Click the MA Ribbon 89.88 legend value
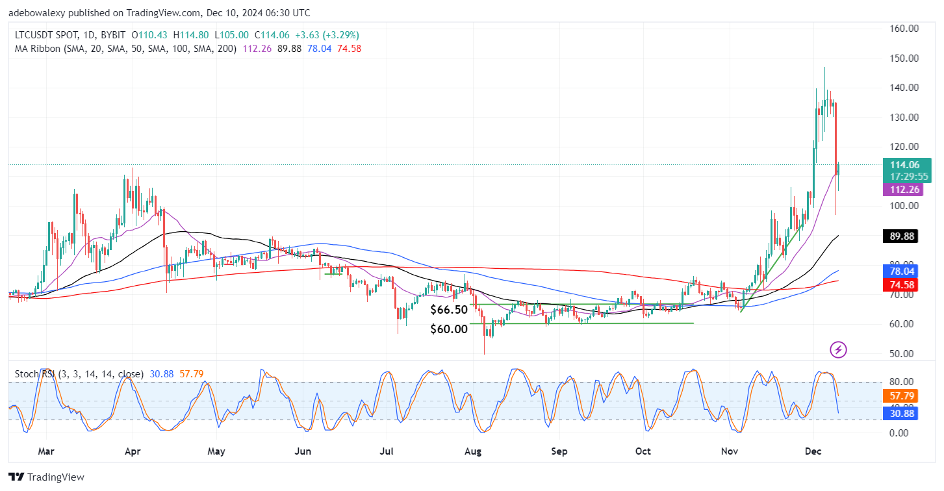The image size is (944, 491). pos(289,48)
